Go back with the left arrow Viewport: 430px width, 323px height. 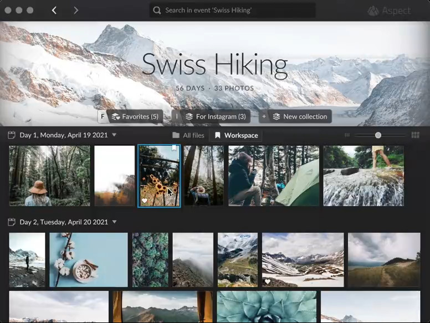[x=54, y=11]
